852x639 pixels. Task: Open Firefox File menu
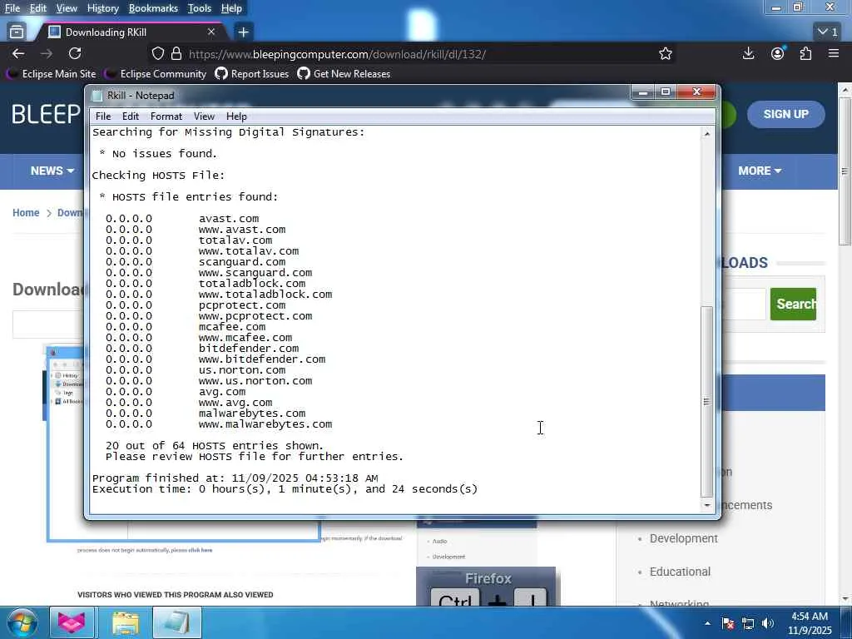[12, 8]
